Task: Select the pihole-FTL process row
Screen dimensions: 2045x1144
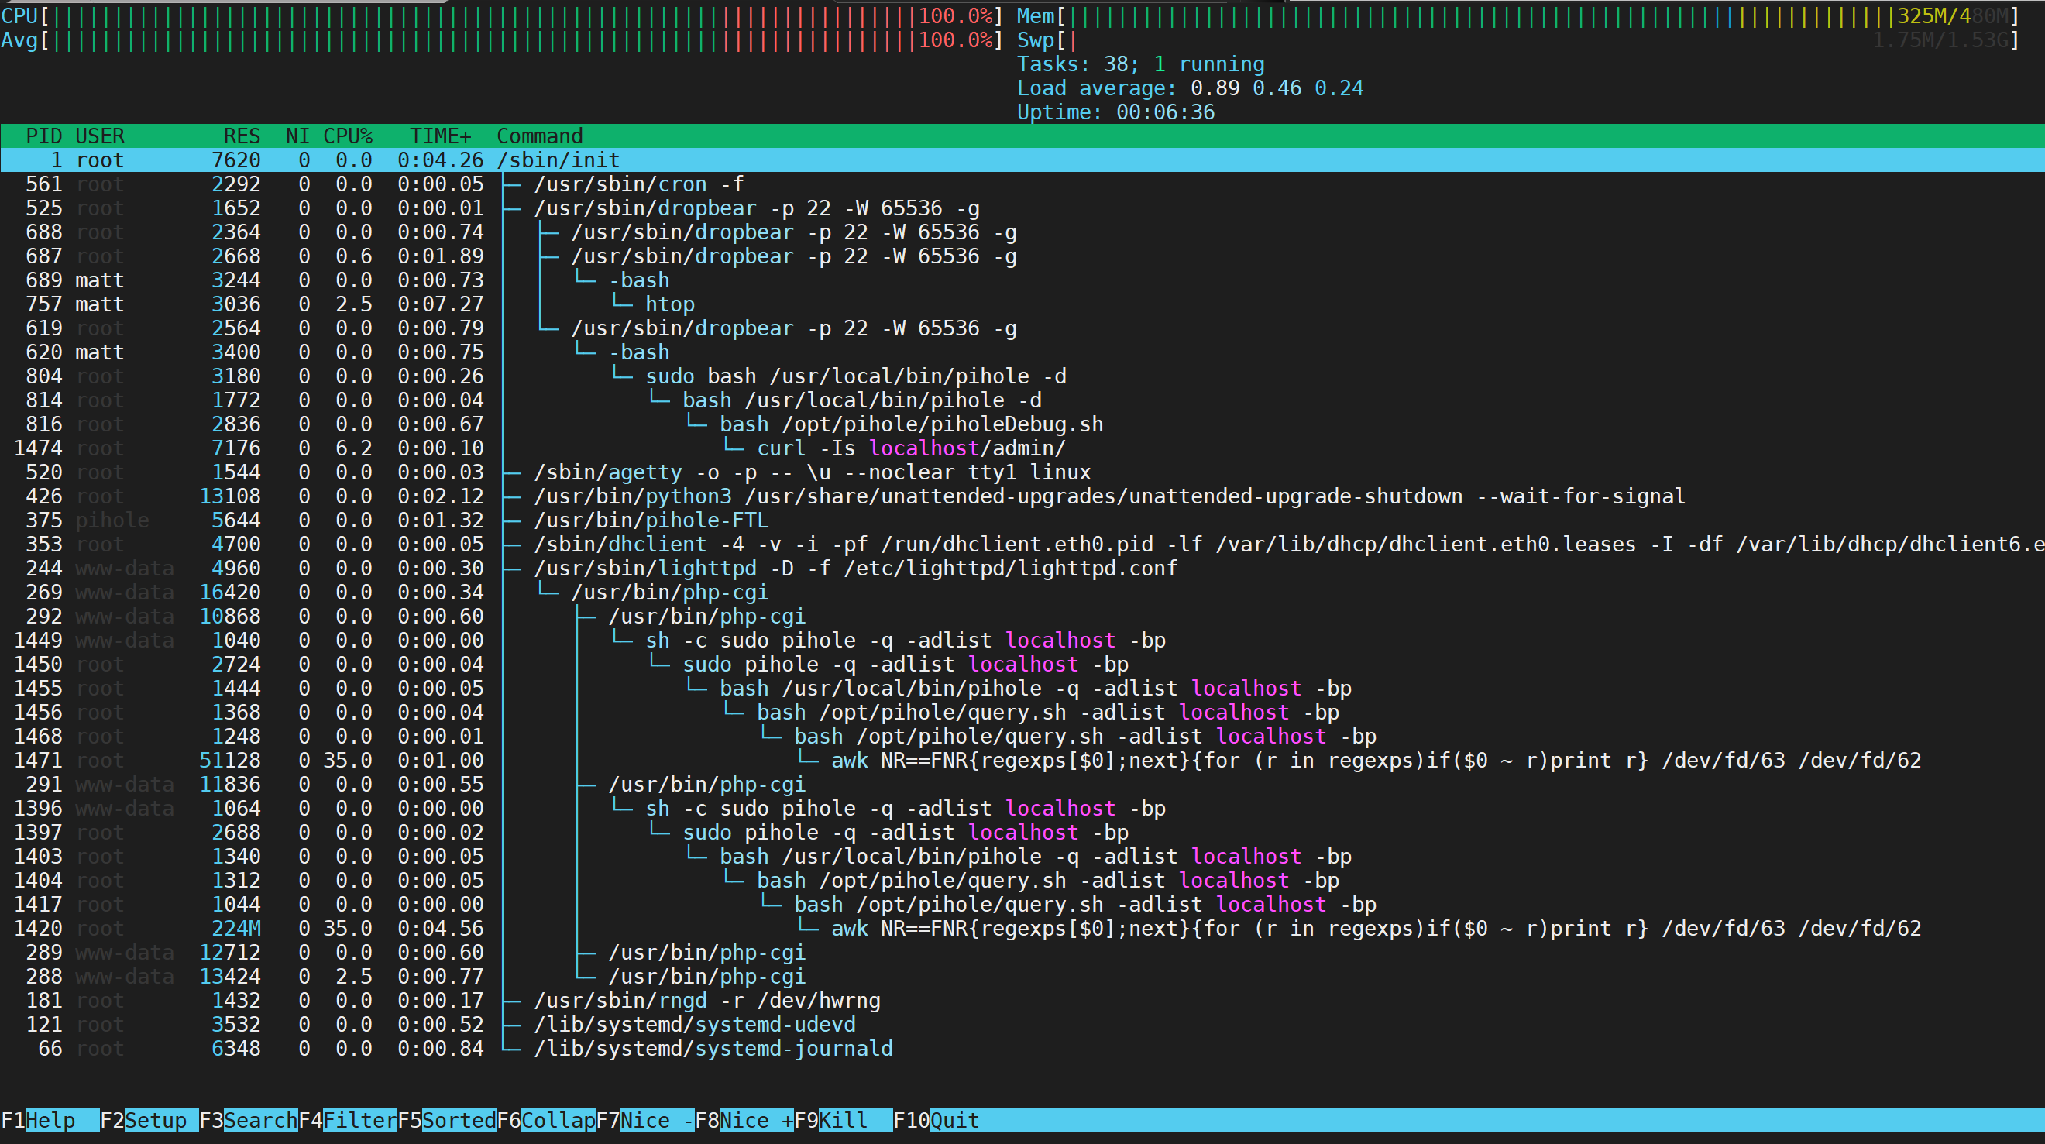Action: [1022, 520]
